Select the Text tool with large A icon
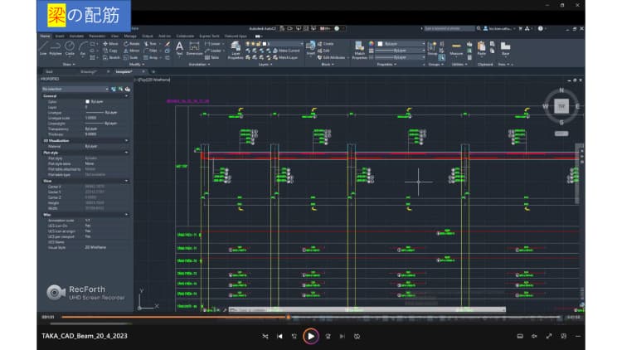This screenshot has width=622, height=350. coord(179,48)
